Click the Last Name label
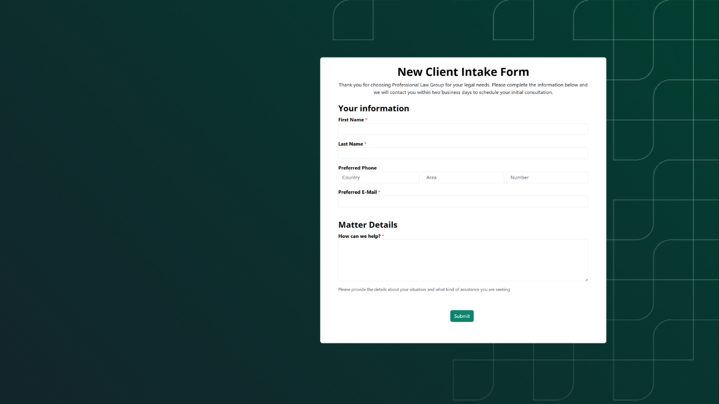Image resolution: width=719 pixels, height=404 pixels. click(351, 144)
